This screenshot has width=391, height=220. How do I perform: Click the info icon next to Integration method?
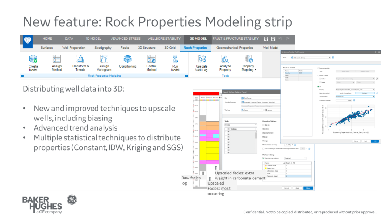pos(377,93)
